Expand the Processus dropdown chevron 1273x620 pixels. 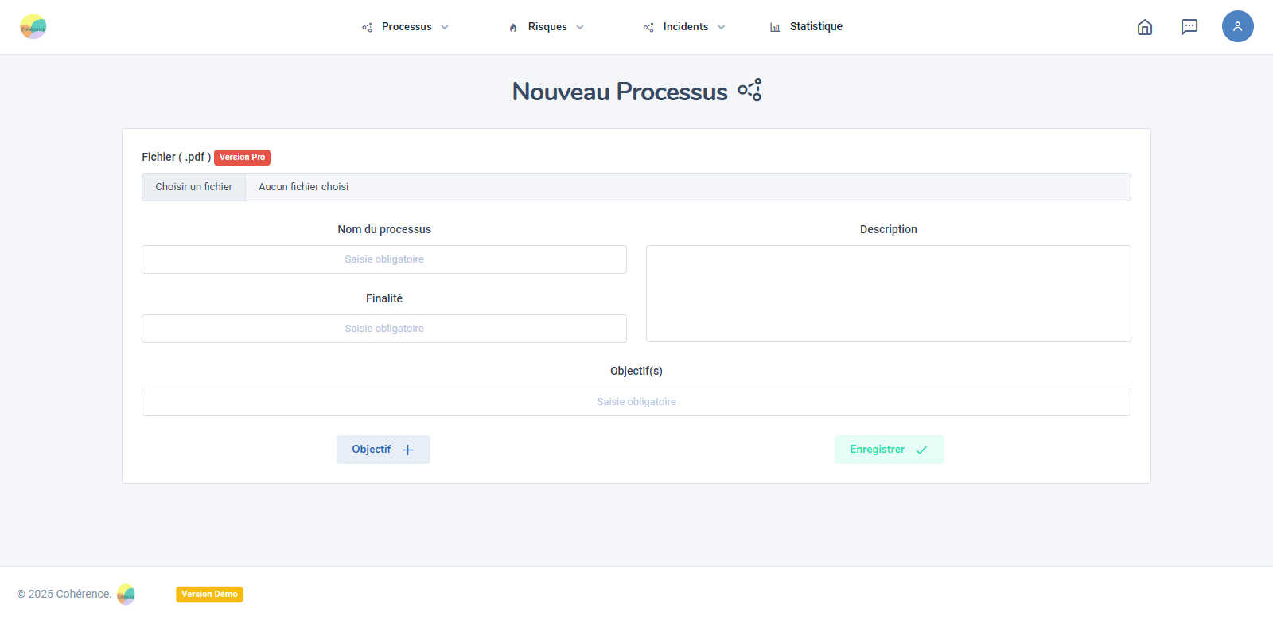pyautogui.click(x=445, y=28)
